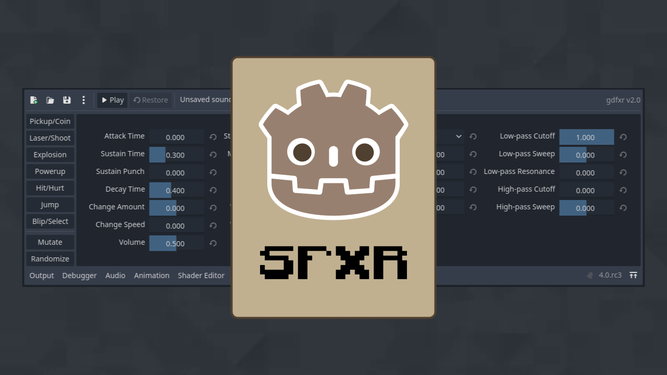Switch to the Debugger bottom tab
This screenshot has height=375, width=667.
tap(79, 276)
